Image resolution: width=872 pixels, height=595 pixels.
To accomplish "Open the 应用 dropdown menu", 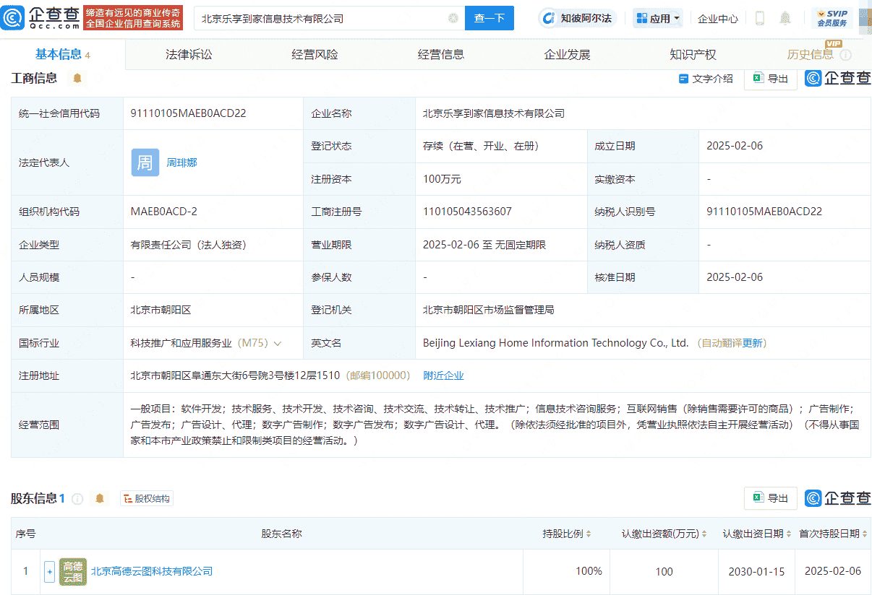I will [x=658, y=18].
